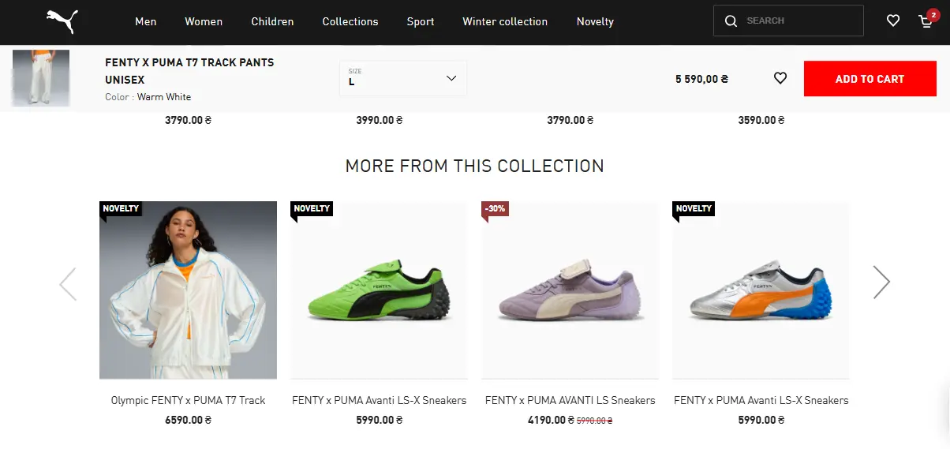The width and height of the screenshot is (950, 449).
Task: Type in the Search field
Action: [801, 21]
